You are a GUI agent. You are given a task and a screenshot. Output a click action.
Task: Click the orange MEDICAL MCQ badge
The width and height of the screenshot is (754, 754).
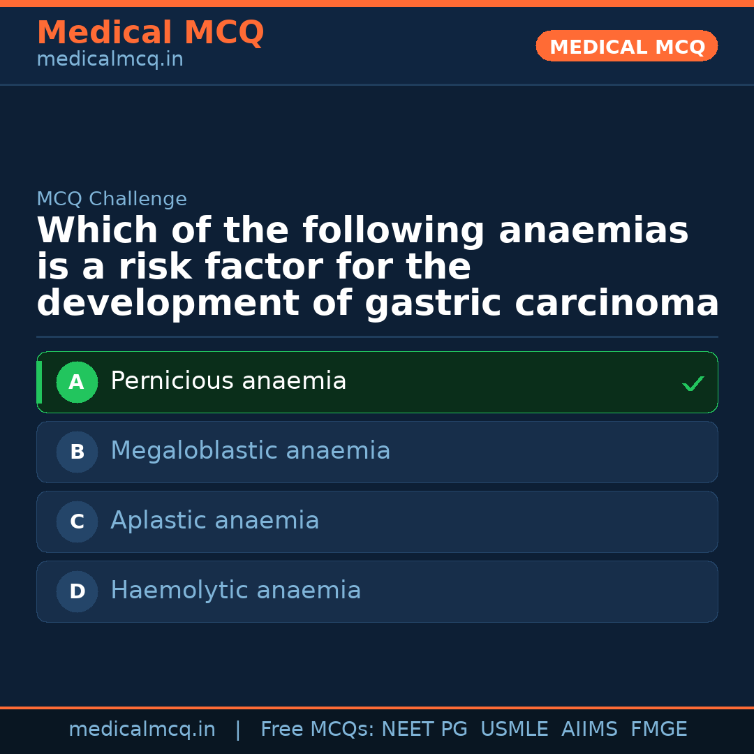tap(626, 47)
